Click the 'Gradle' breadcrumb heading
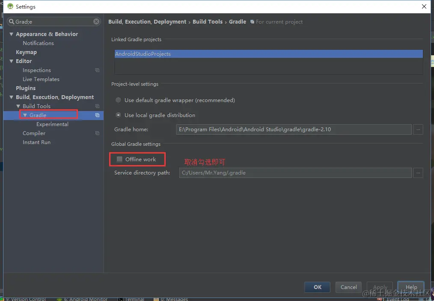This screenshot has height=301, width=434. (238, 21)
